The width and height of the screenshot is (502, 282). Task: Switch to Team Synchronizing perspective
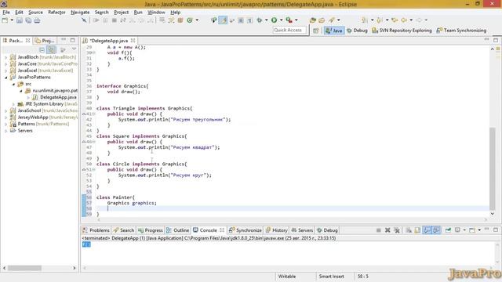[461, 31]
